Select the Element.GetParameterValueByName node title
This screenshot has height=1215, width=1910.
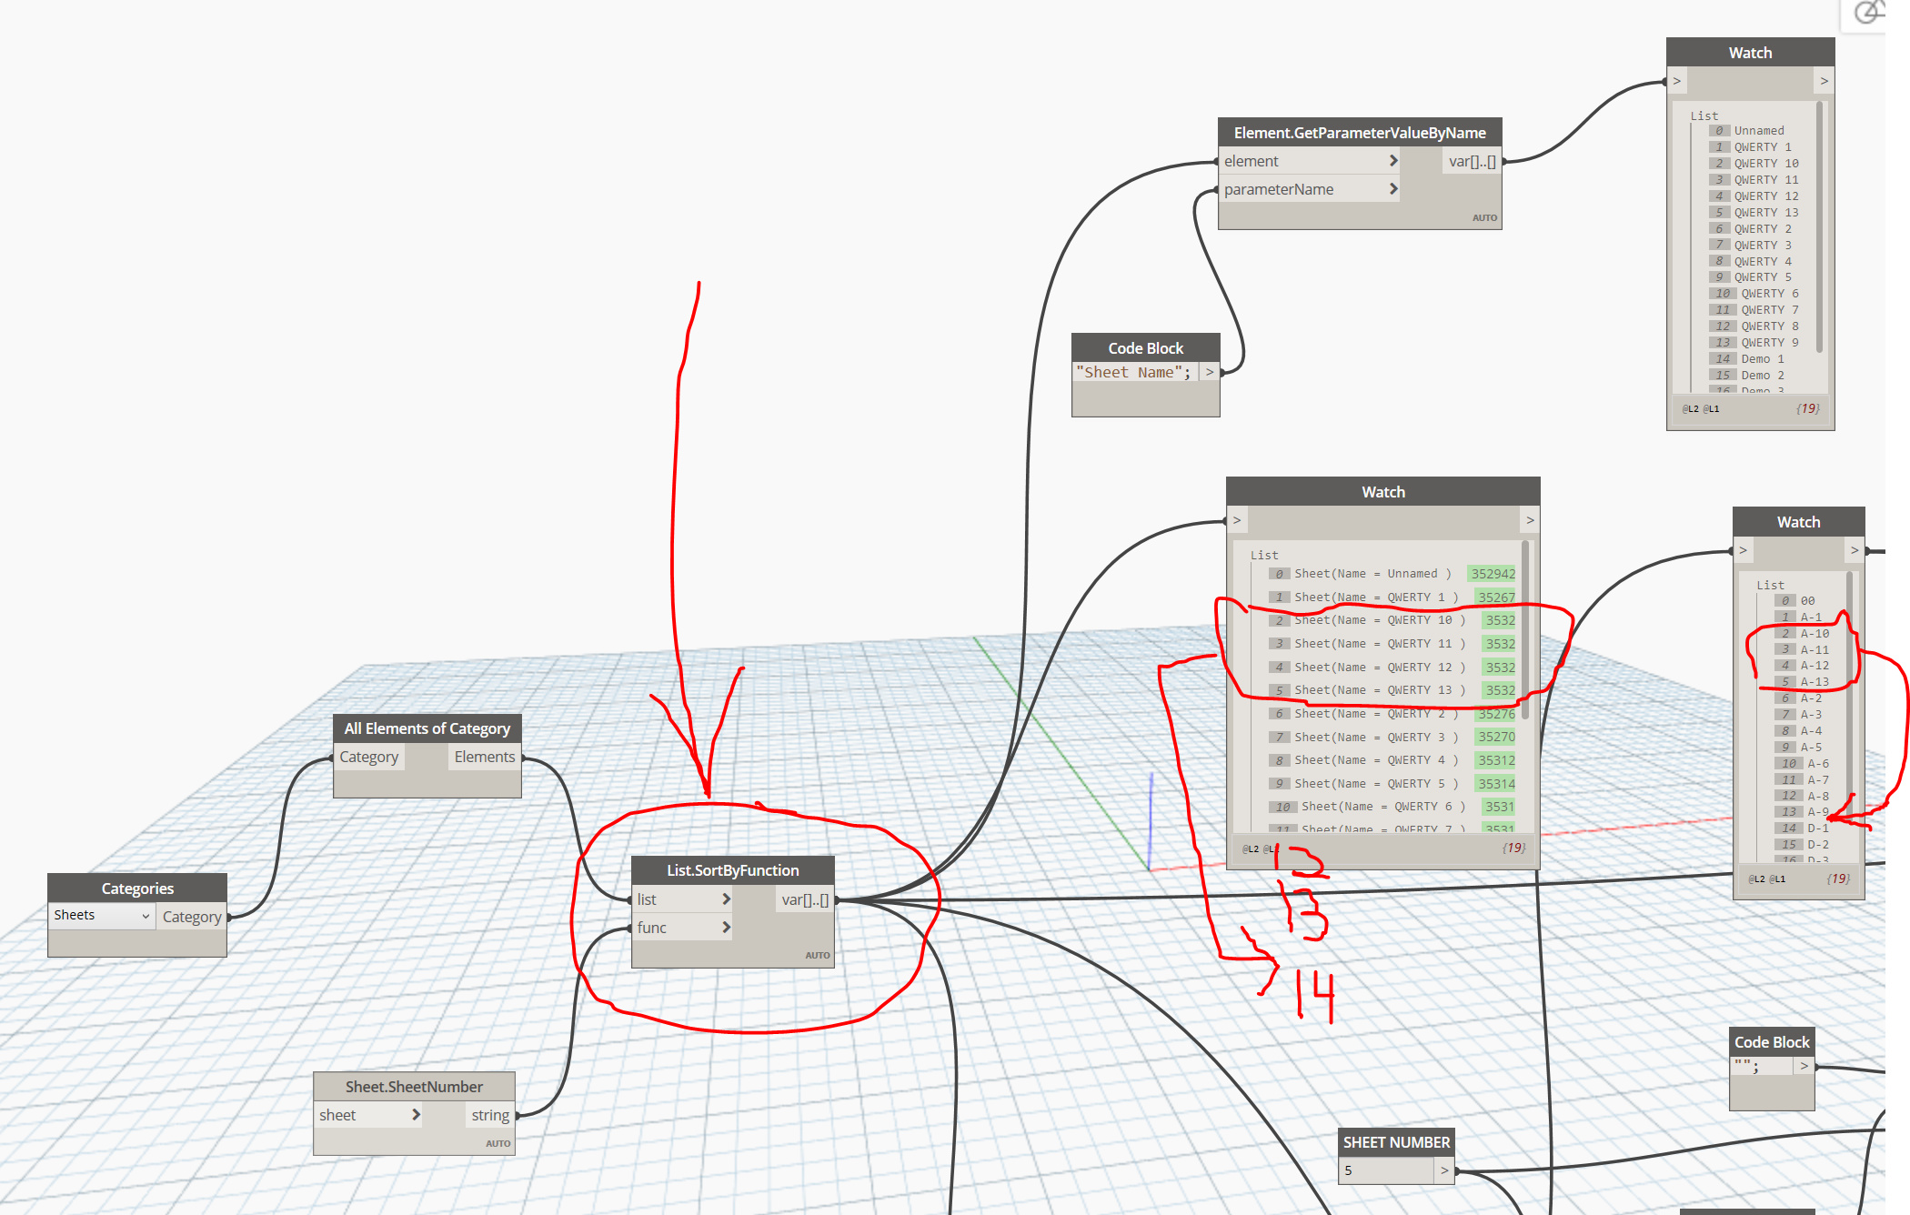pos(1359,133)
